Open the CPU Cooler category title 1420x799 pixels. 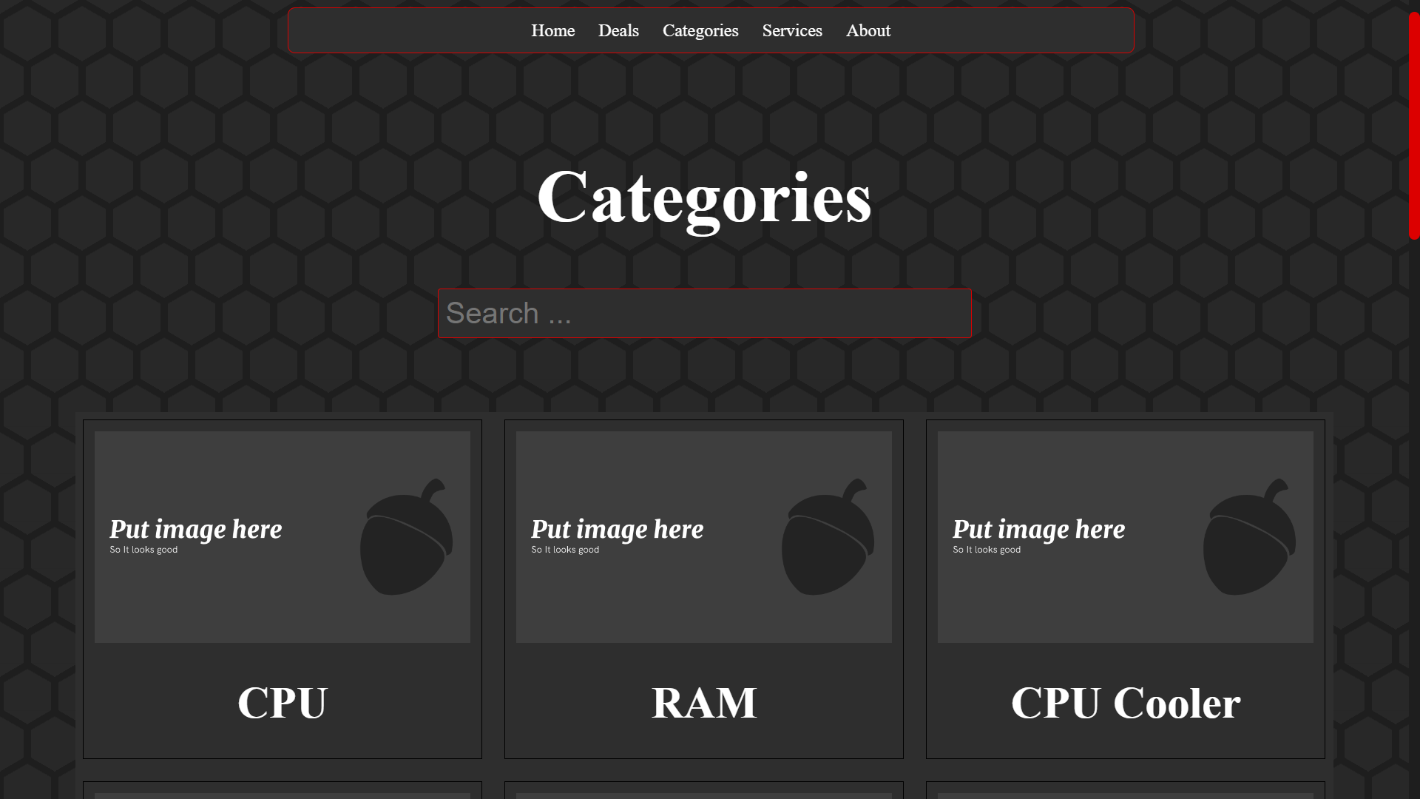1126,702
